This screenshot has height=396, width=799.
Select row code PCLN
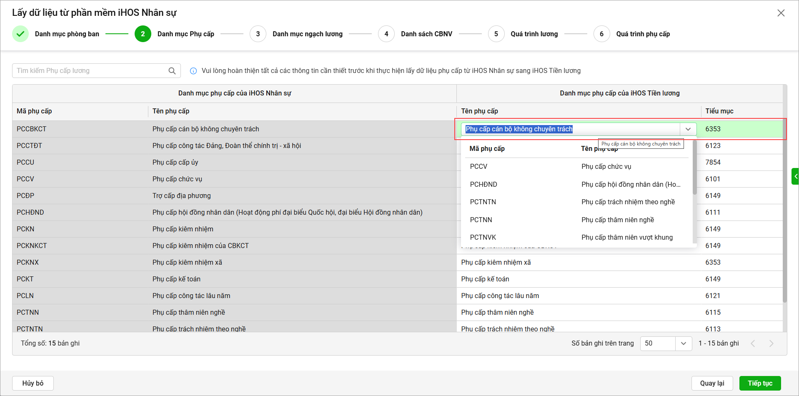point(25,296)
